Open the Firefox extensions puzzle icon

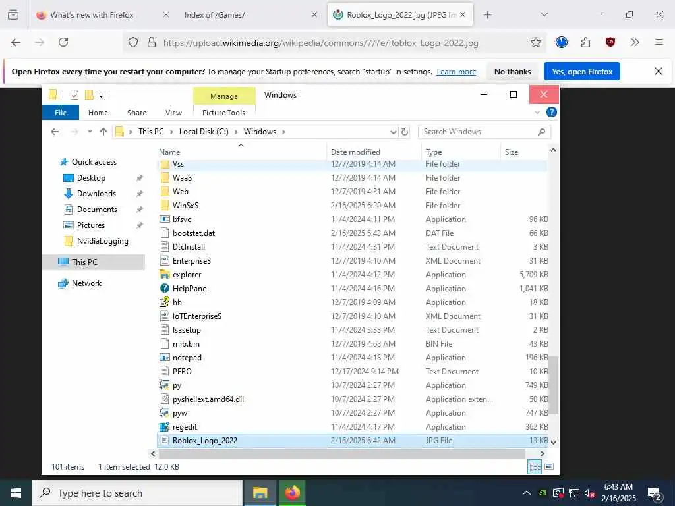[585, 42]
